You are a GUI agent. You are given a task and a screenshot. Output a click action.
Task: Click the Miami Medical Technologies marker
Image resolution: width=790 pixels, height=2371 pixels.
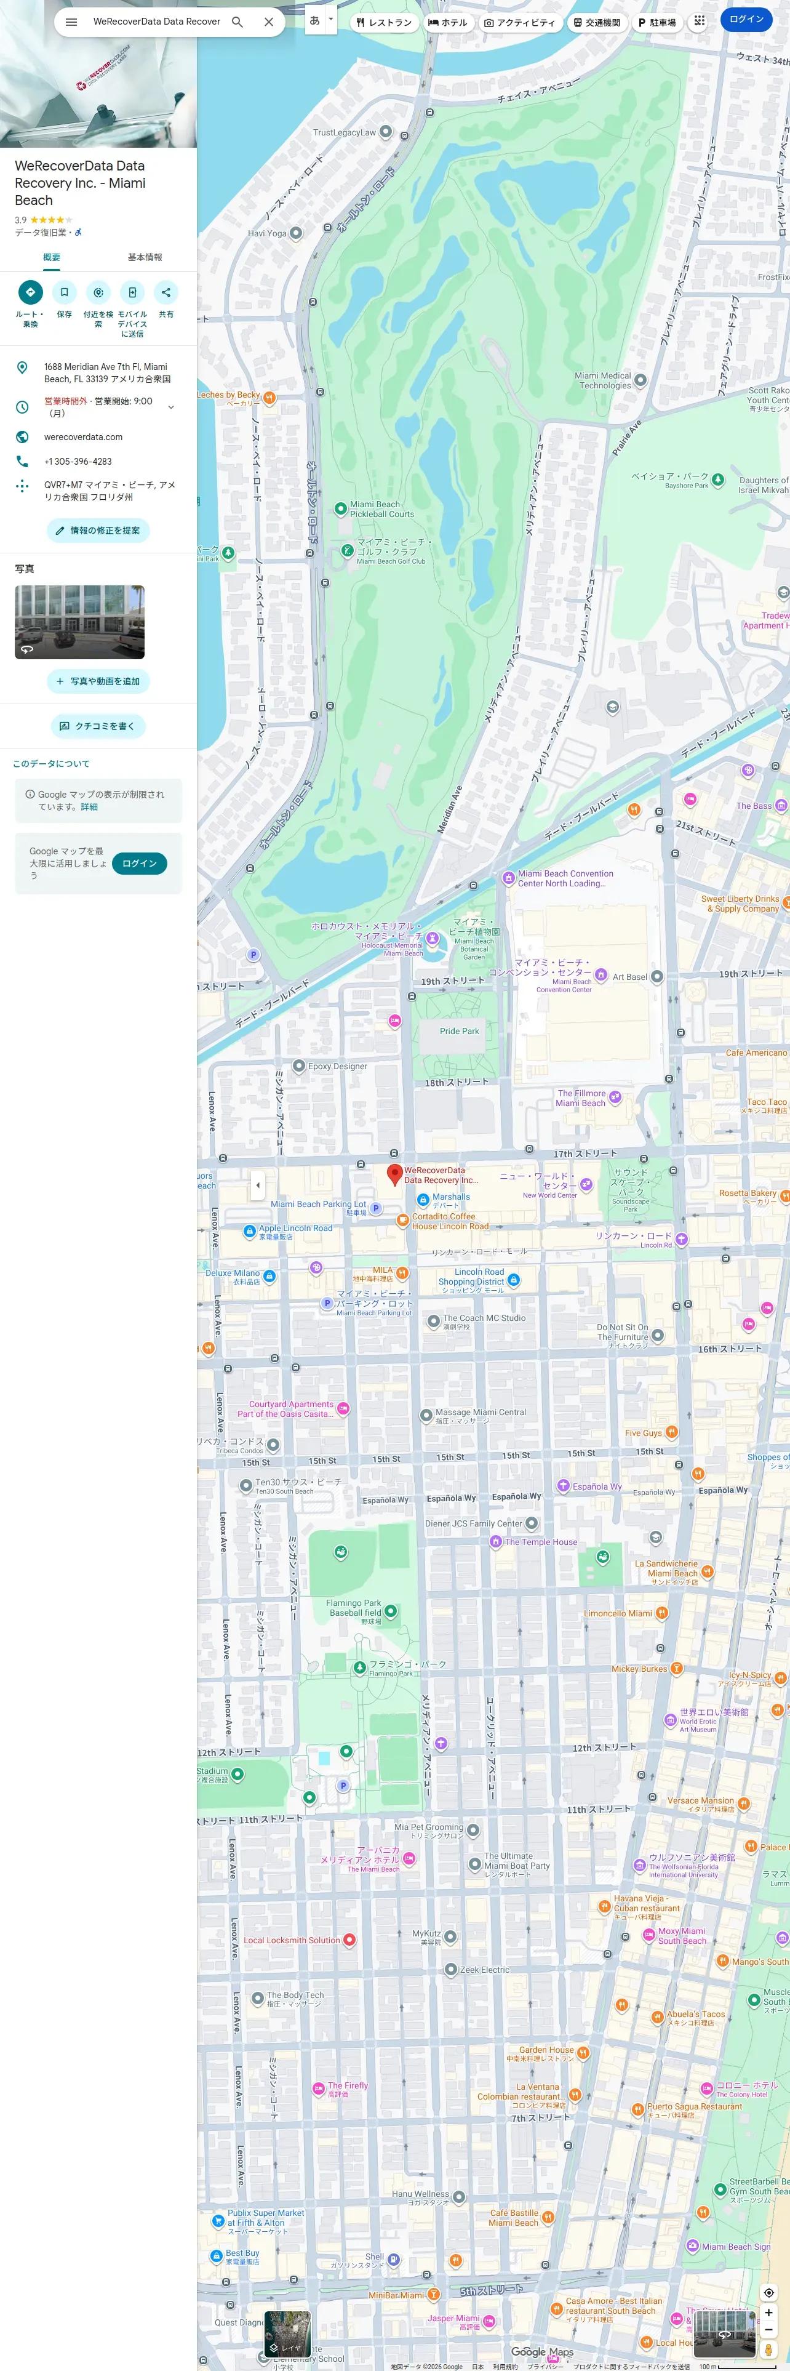click(640, 380)
